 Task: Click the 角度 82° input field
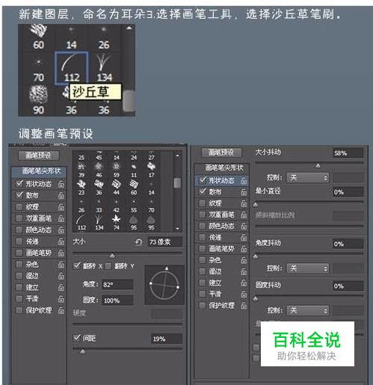(x=117, y=284)
